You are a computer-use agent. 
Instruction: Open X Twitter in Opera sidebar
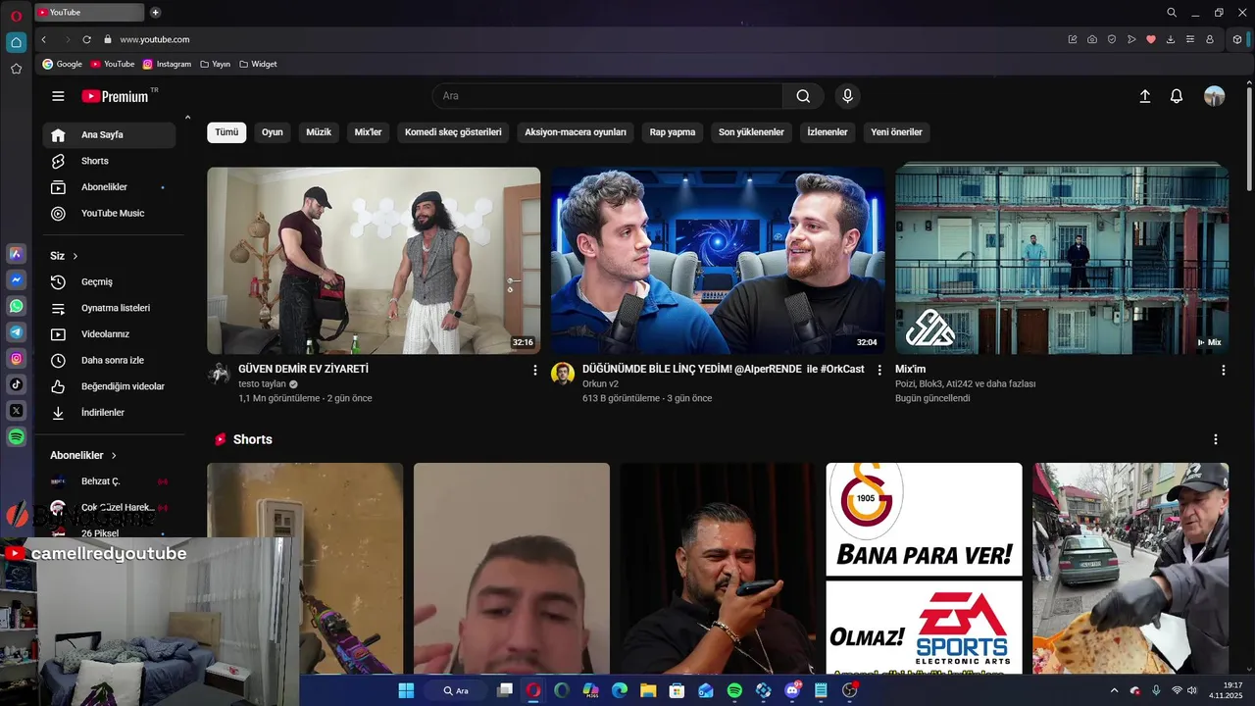(16, 411)
